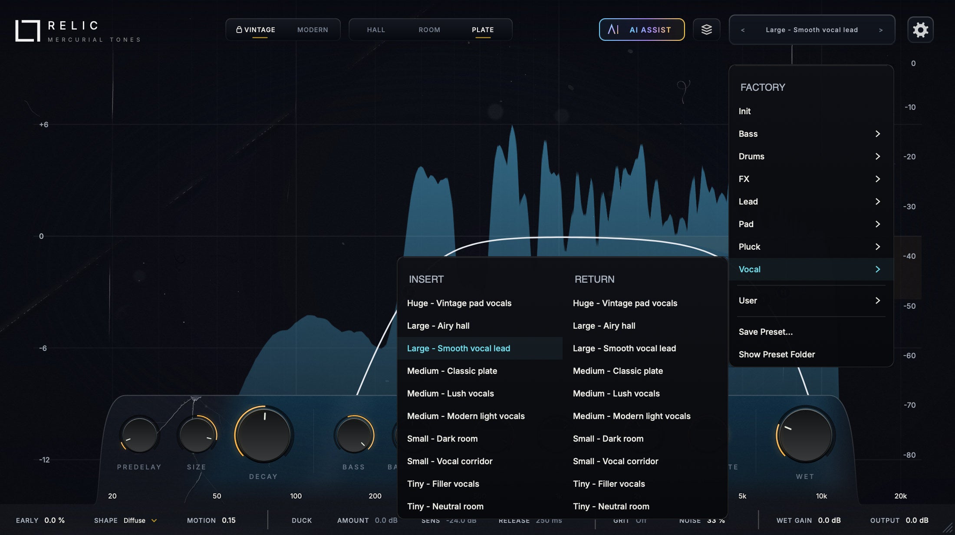Click the Bass knob

point(354,435)
